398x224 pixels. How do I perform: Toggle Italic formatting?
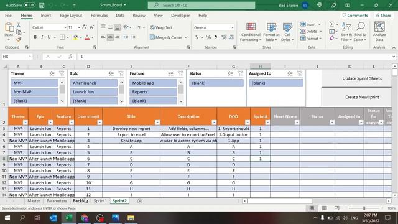pos(42,37)
